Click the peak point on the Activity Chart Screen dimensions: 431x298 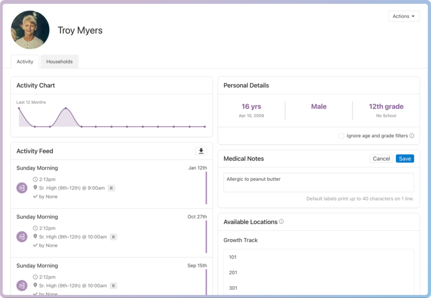(66, 108)
